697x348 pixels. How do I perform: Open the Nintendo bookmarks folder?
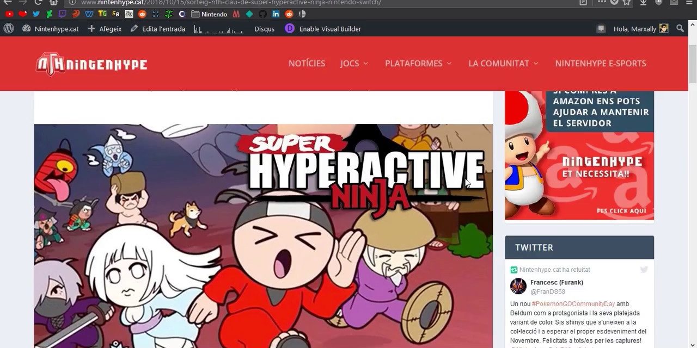[209, 14]
